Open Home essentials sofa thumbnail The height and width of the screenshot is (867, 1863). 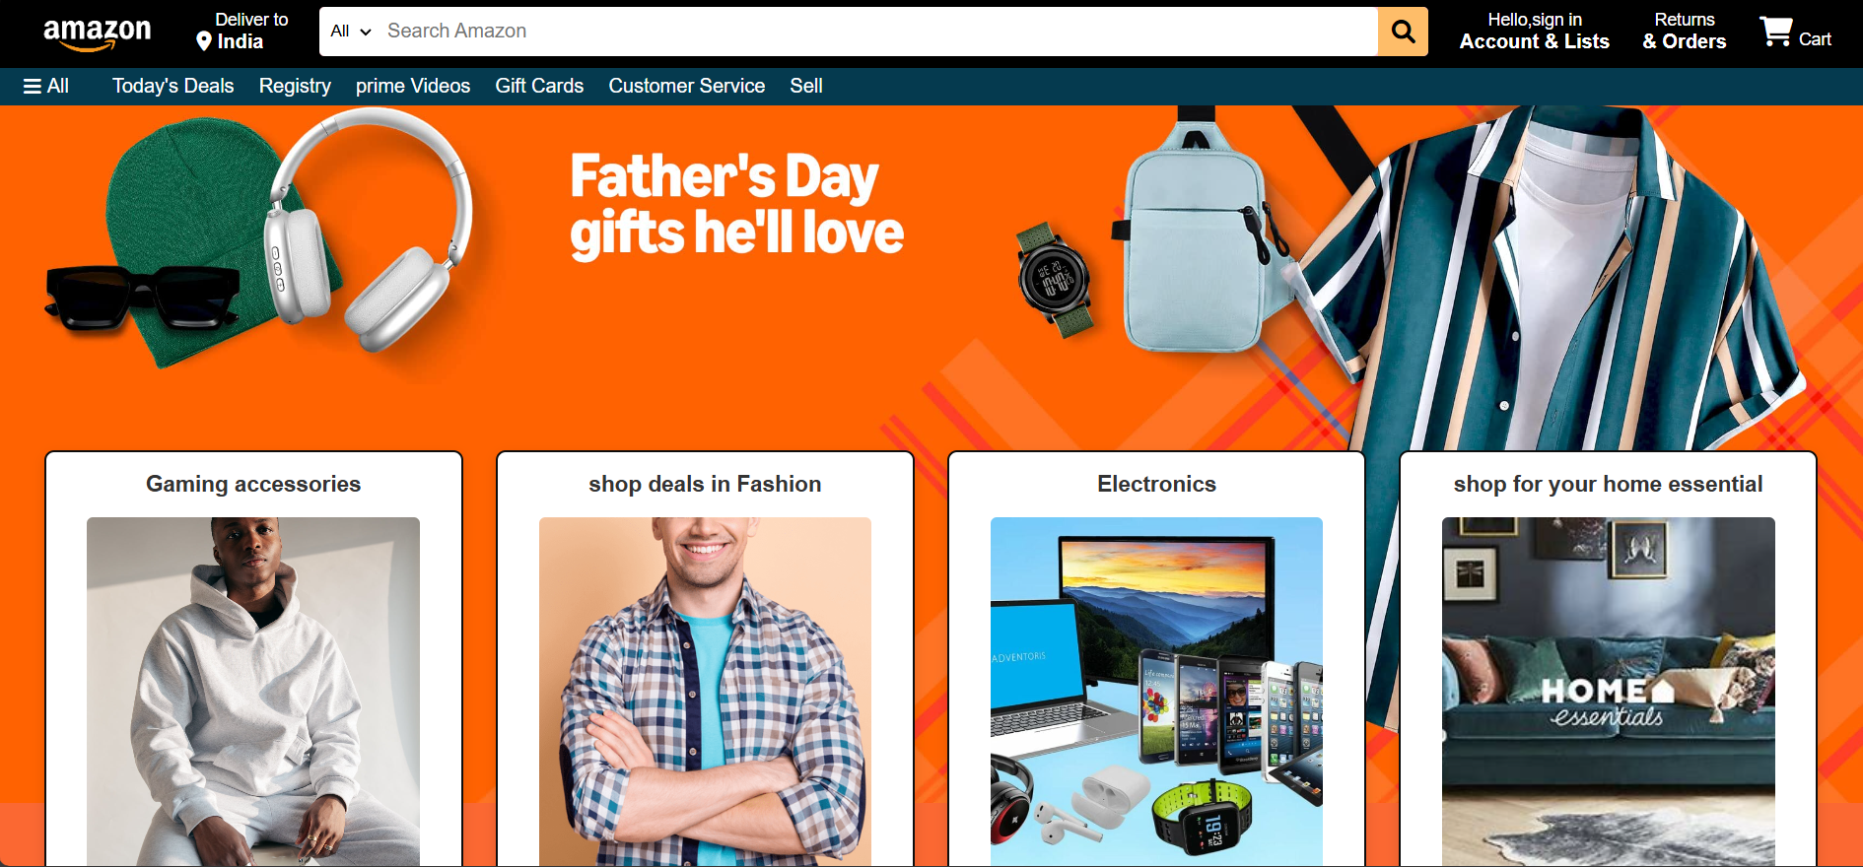1608,692
